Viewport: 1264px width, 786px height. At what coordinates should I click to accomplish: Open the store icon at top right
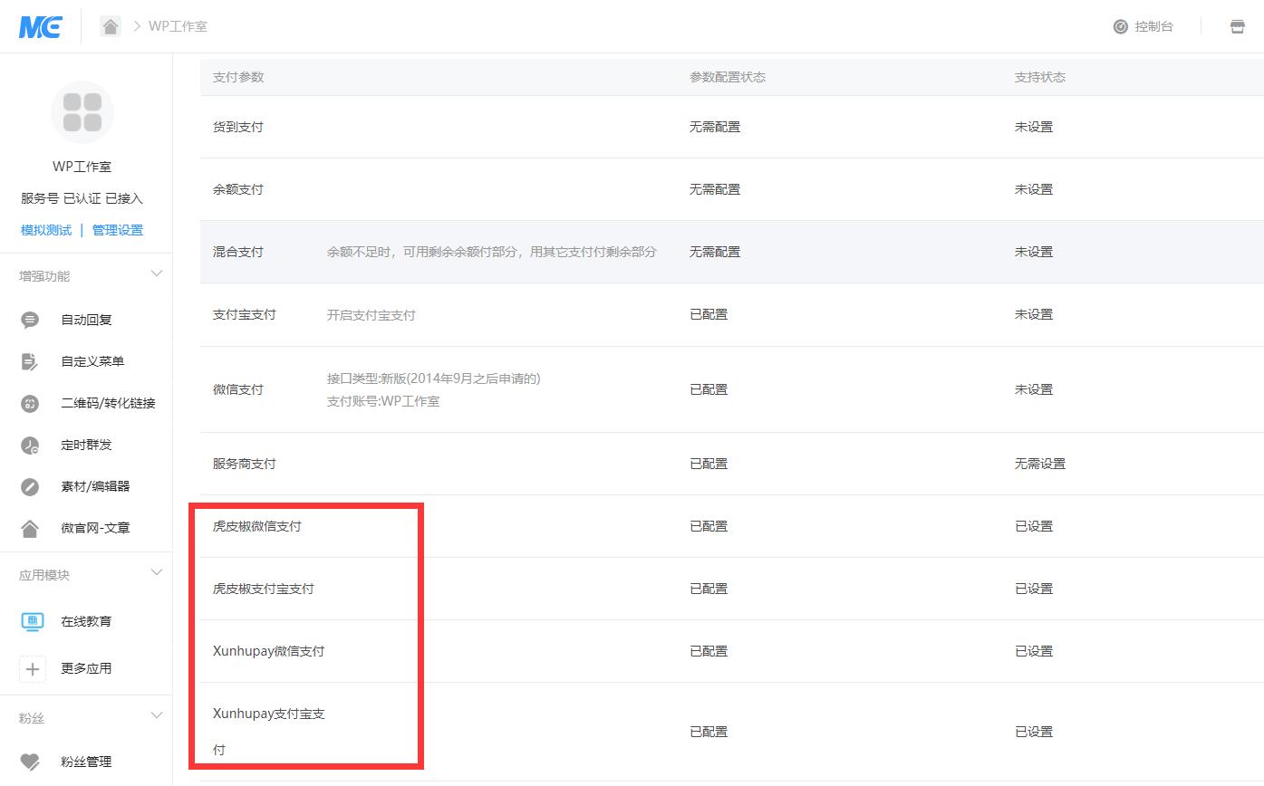pyautogui.click(x=1237, y=26)
